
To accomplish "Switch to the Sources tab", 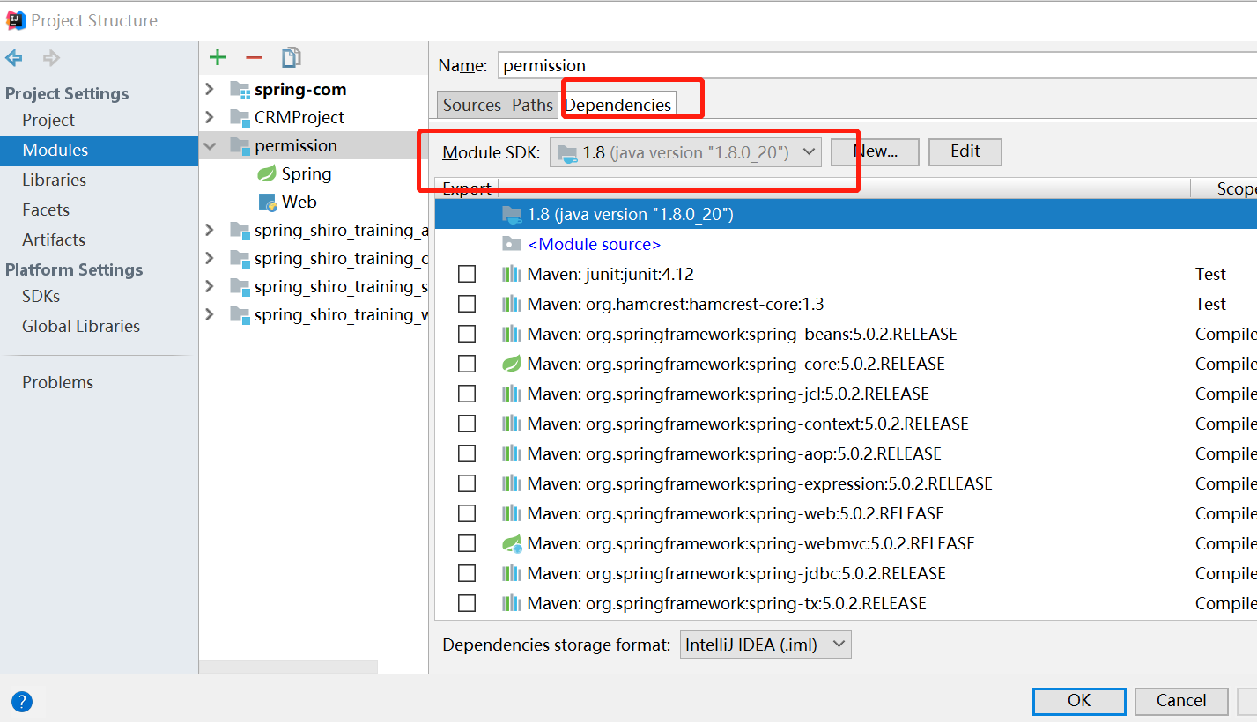I will pos(471,105).
